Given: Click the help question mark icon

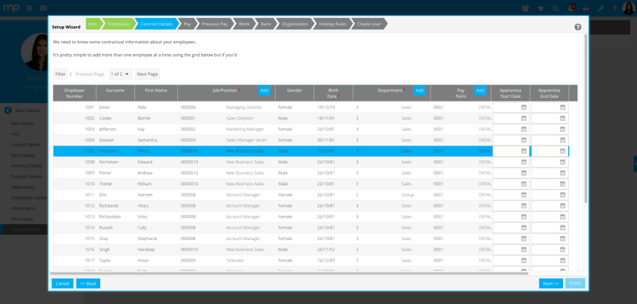Looking at the screenshot, I should [578, 27].
